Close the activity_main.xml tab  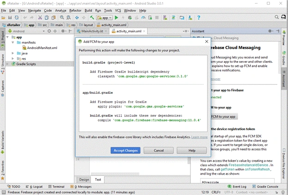click(144, 31)
